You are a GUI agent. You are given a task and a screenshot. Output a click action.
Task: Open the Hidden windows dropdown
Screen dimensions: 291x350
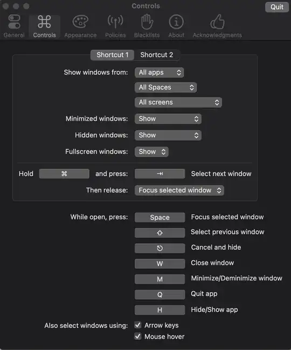point(168,135)
